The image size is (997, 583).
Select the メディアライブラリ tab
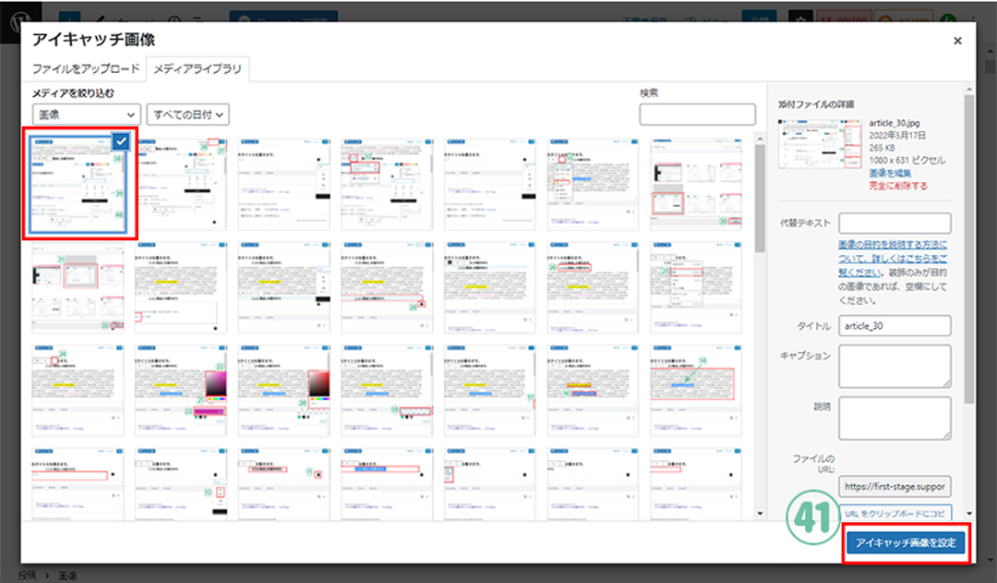pyautogui.click(x=198, y=69)
